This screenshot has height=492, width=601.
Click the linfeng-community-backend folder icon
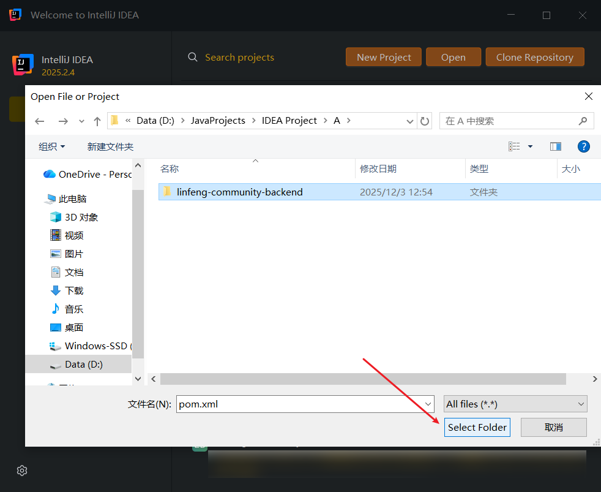tap(167, 192)
